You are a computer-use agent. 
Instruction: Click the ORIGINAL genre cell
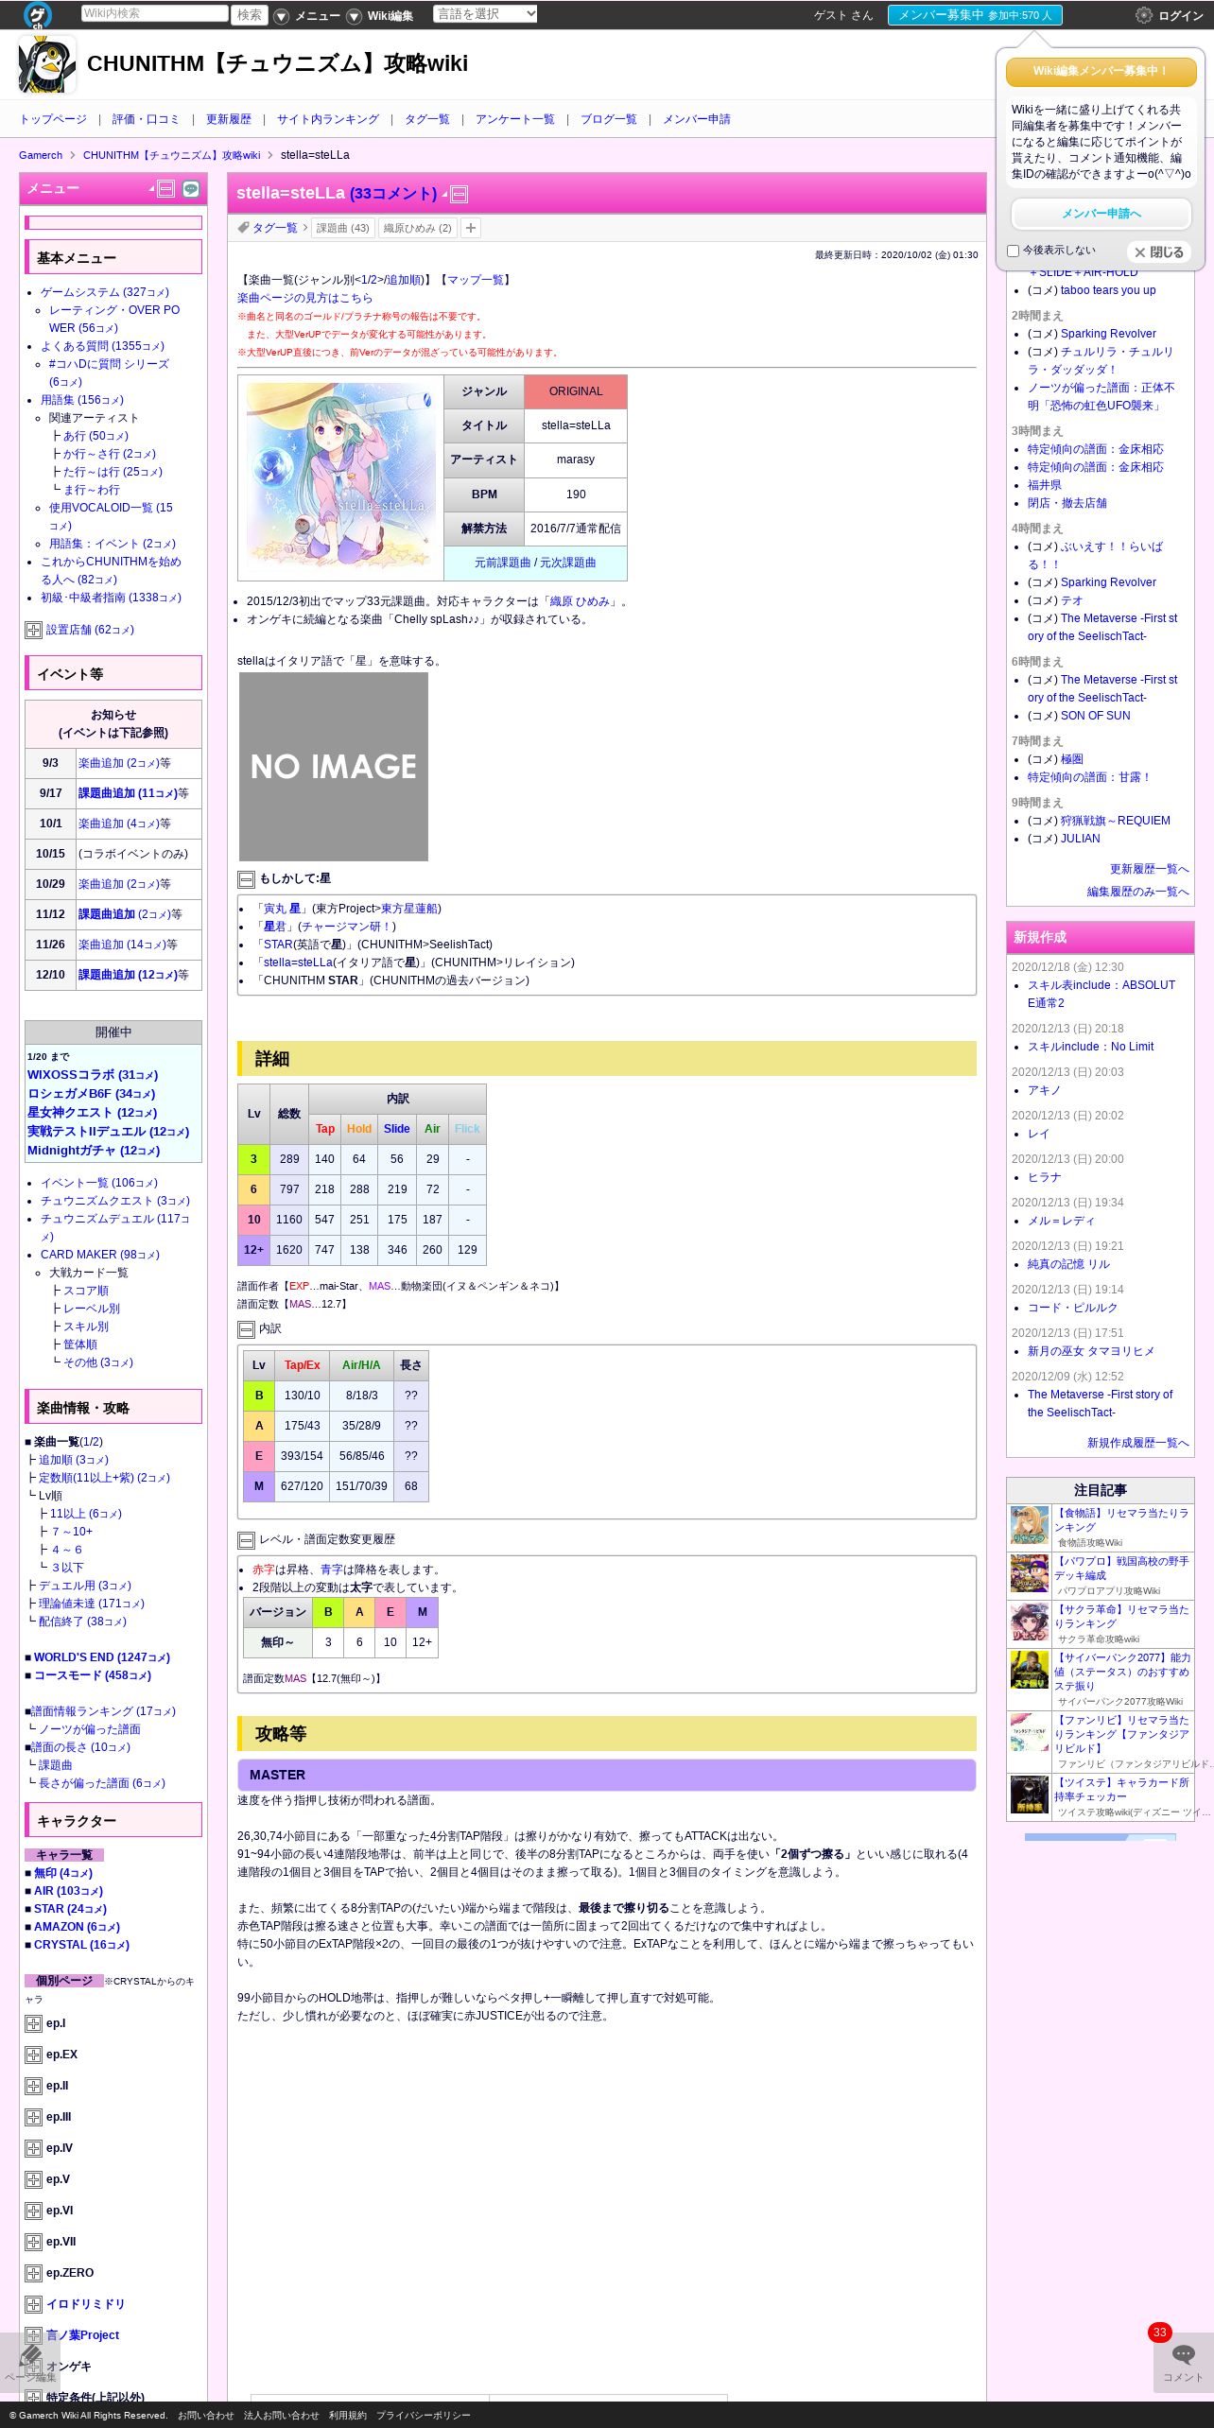click(x=576, y=391)
